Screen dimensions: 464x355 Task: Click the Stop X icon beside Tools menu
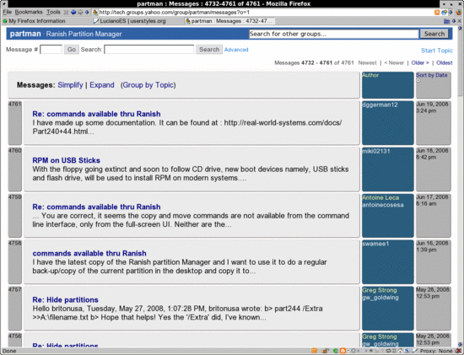click(x=66, y=12)
